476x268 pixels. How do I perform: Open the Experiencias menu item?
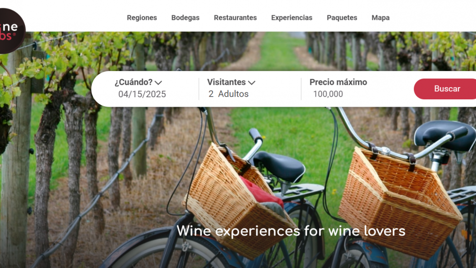point(292,17)
